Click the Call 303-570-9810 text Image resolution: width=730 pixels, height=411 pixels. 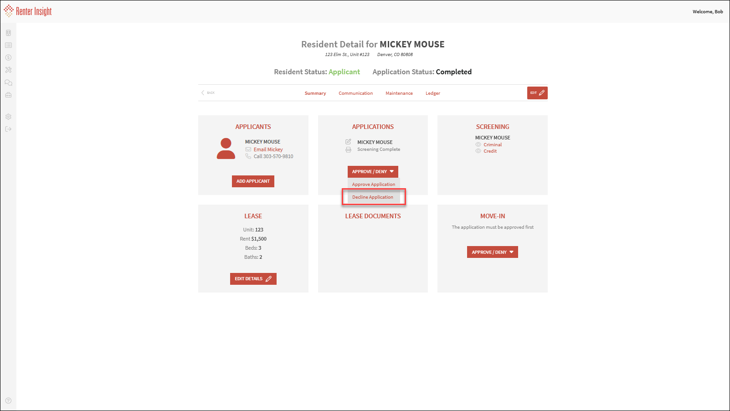pyautogui.click(x=273, y=156)
